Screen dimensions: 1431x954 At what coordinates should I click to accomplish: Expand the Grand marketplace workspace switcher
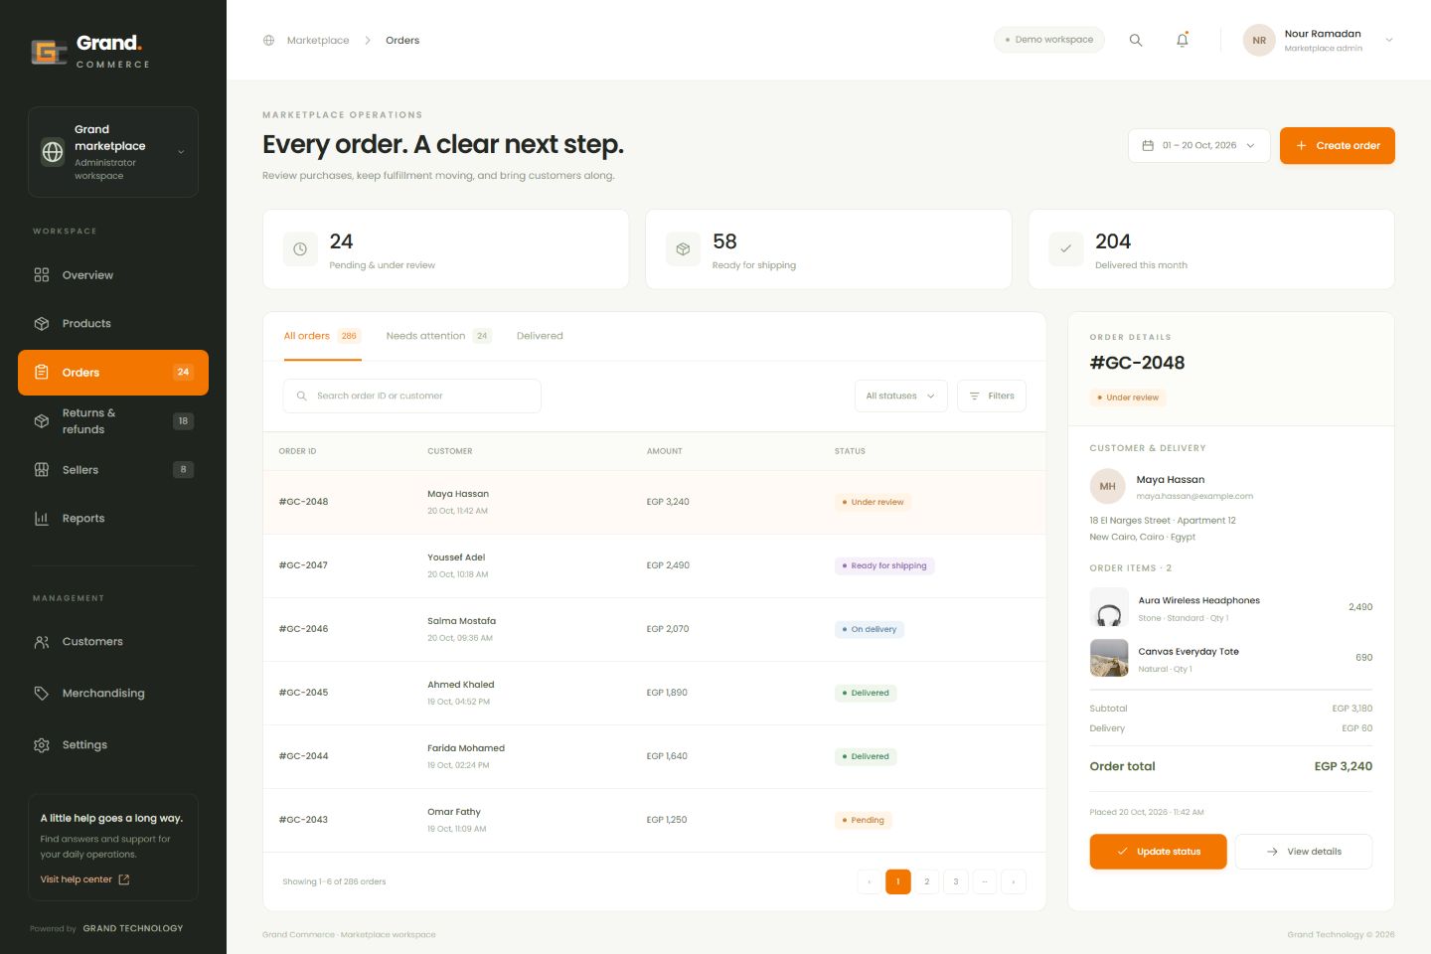point(113,152)
